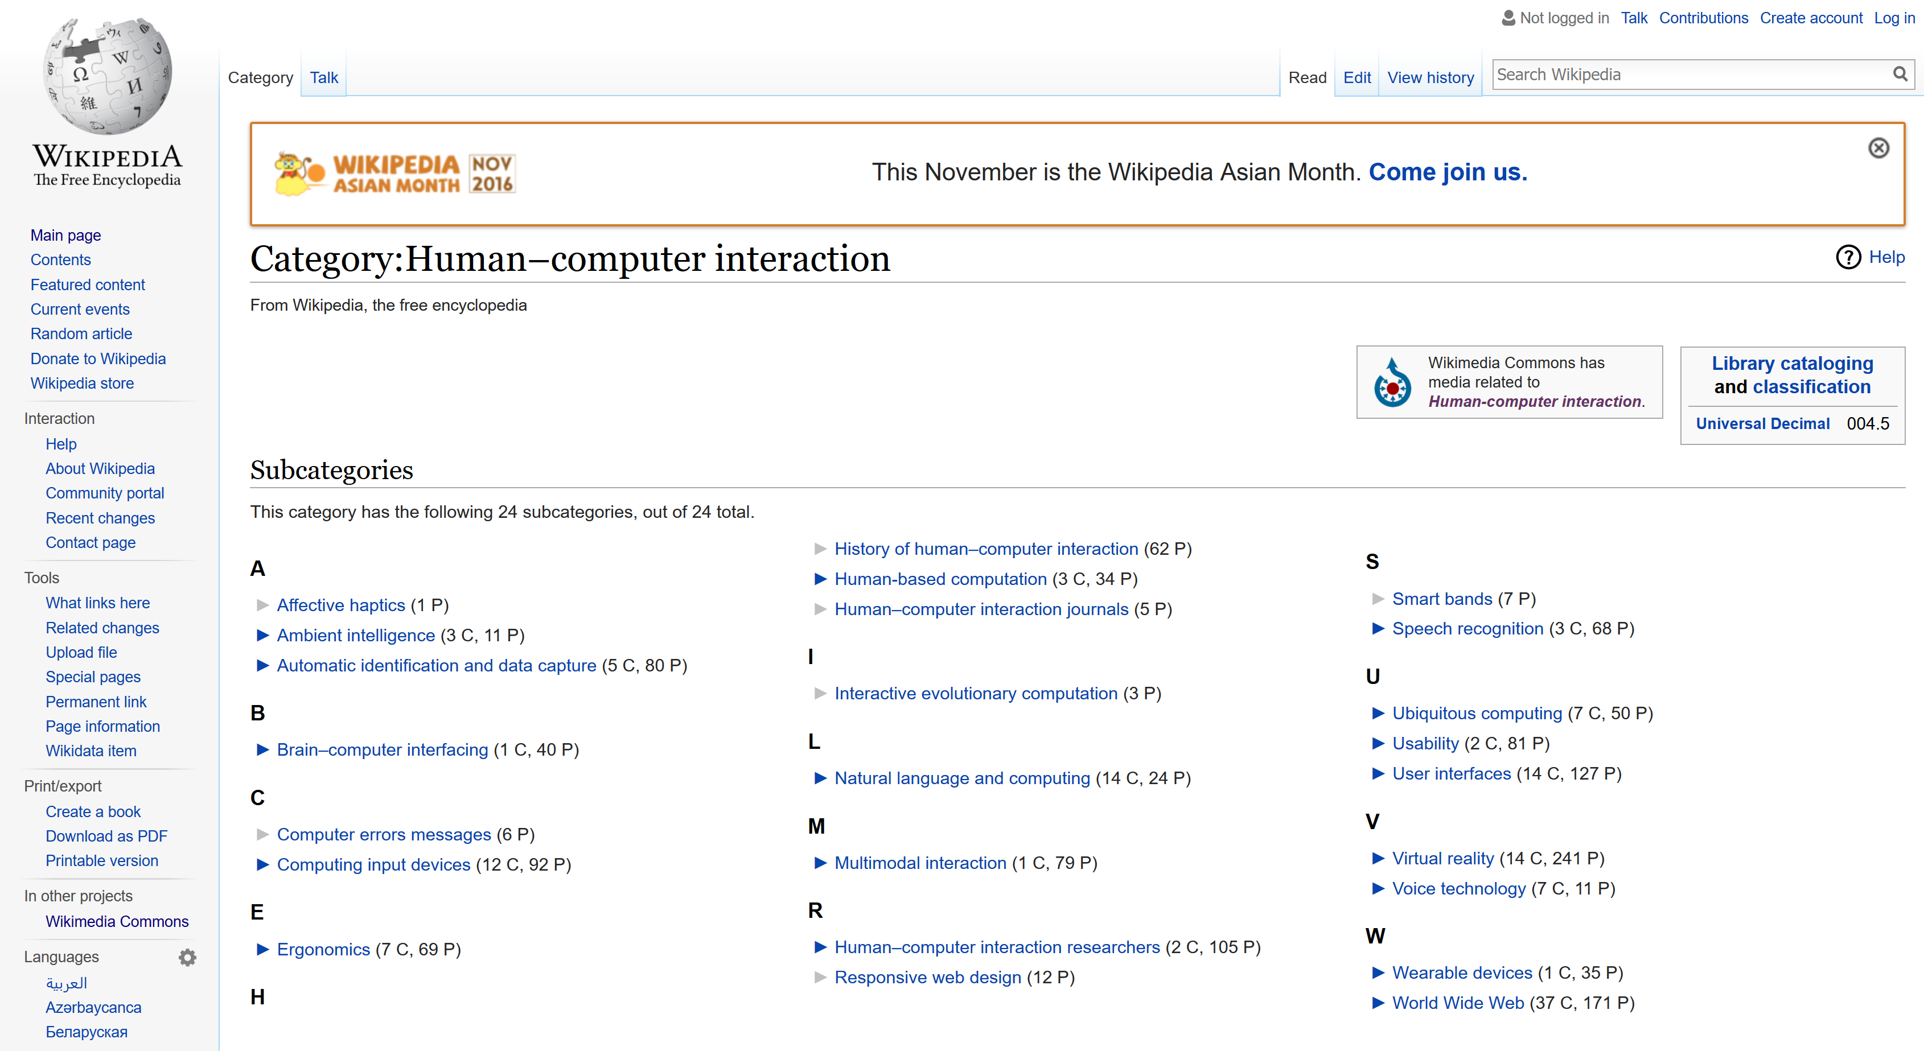Click the Help question mark icon
The width and height of the screenshot is (1924, 1051).
(x=1848, y=258)
